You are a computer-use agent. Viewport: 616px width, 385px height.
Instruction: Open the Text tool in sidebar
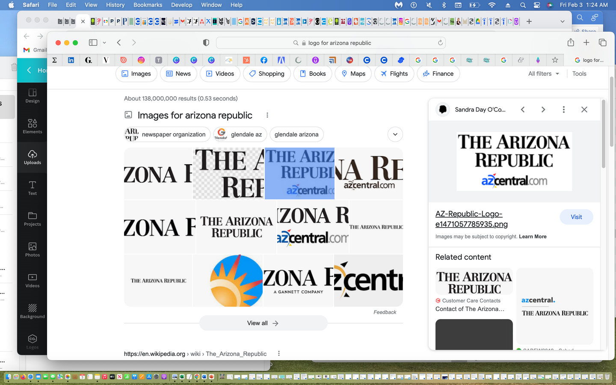pyautogui.click(x=33, y=188)
